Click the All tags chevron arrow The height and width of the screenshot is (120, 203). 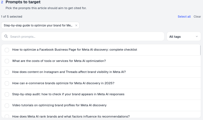pos(197,37)
